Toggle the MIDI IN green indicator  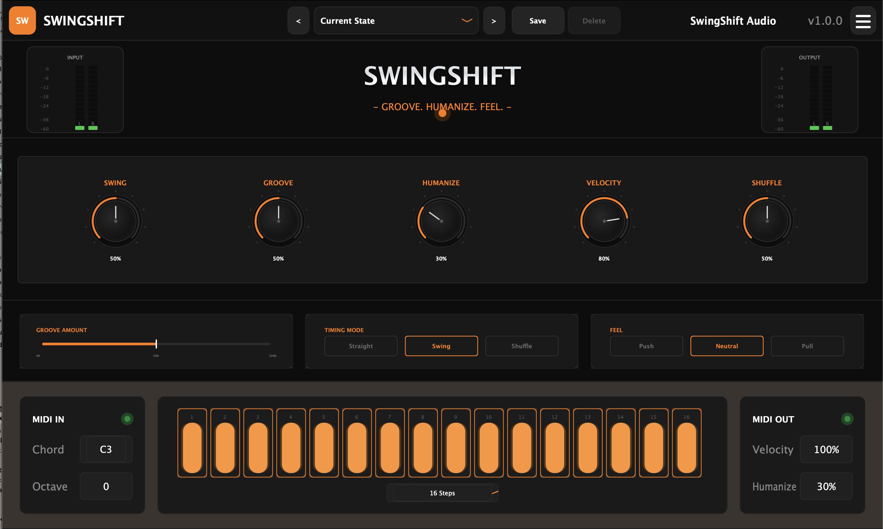[127, 419]
